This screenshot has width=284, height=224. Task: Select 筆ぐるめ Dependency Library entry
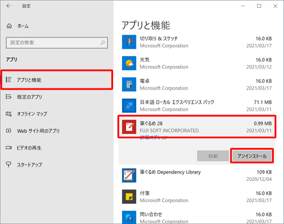point(197,175)
